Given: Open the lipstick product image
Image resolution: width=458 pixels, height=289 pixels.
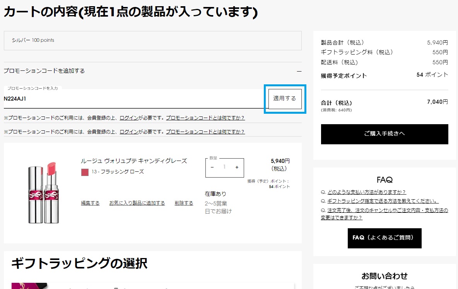Looking at the screenshot, I should click(44, 193).
